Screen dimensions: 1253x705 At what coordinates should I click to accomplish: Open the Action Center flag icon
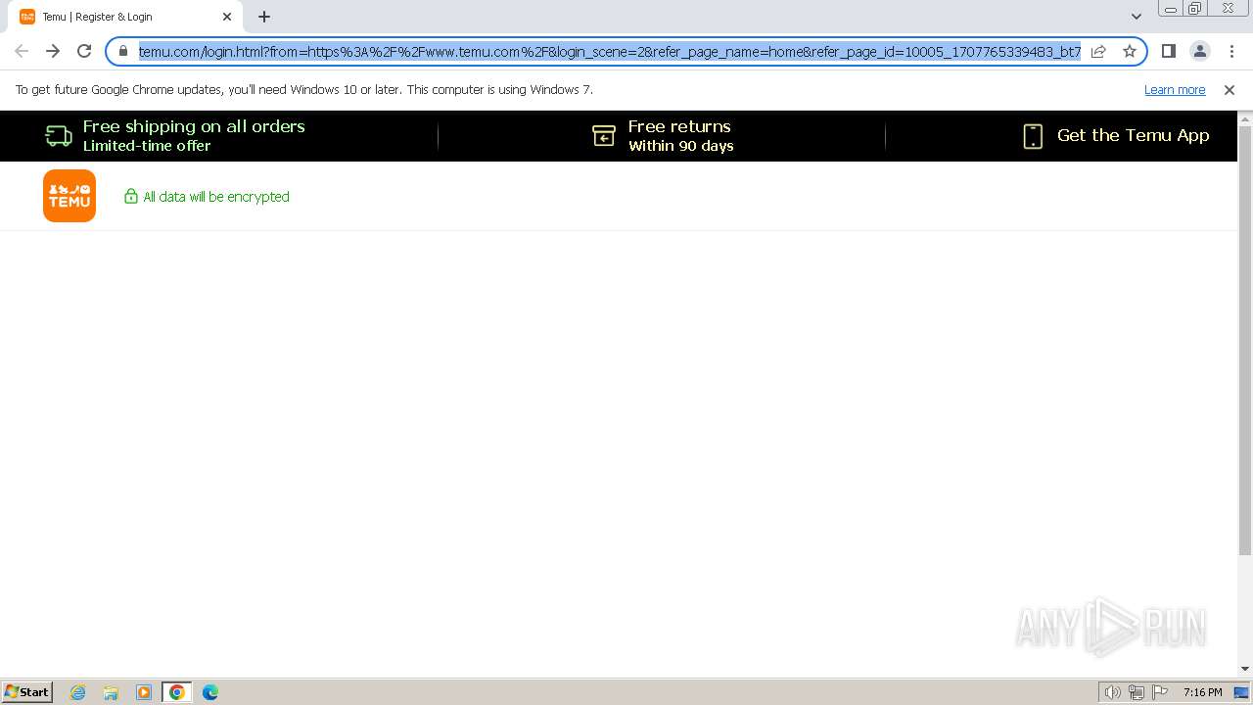click(x=1160, y=692)
